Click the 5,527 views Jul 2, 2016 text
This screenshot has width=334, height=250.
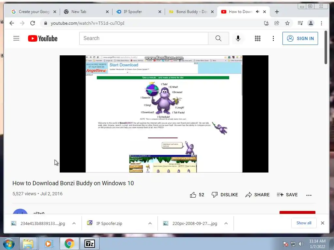point(38,194)
